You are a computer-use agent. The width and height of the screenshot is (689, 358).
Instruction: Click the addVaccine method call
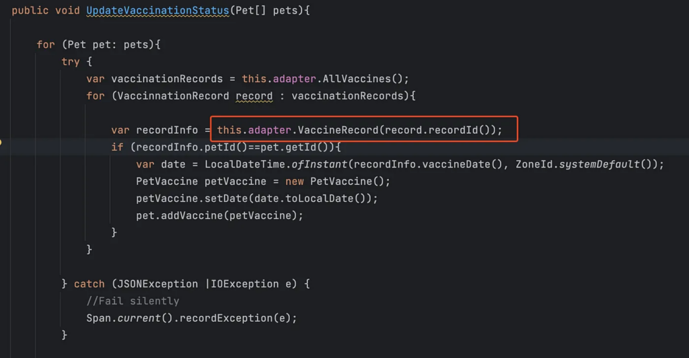pos(192,216)
